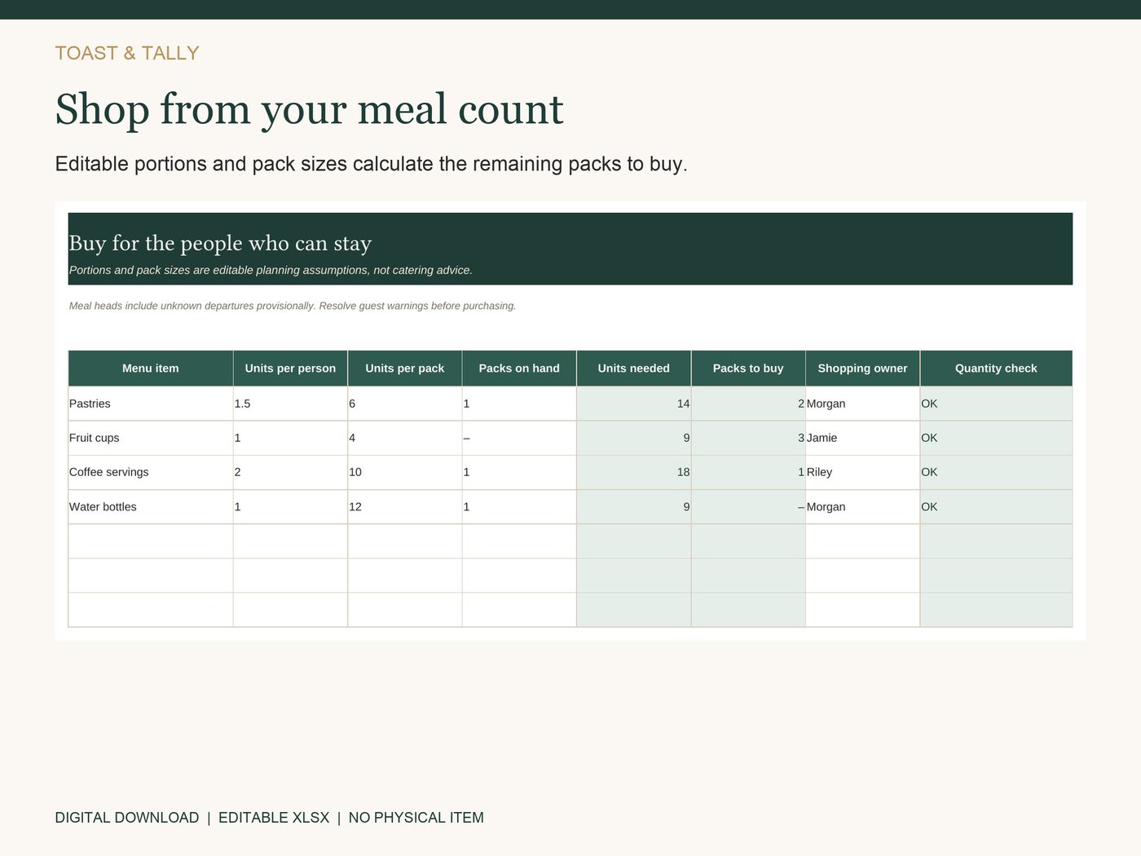Select the "Editable portions and pack sizes" subtitle

(371, 164)
